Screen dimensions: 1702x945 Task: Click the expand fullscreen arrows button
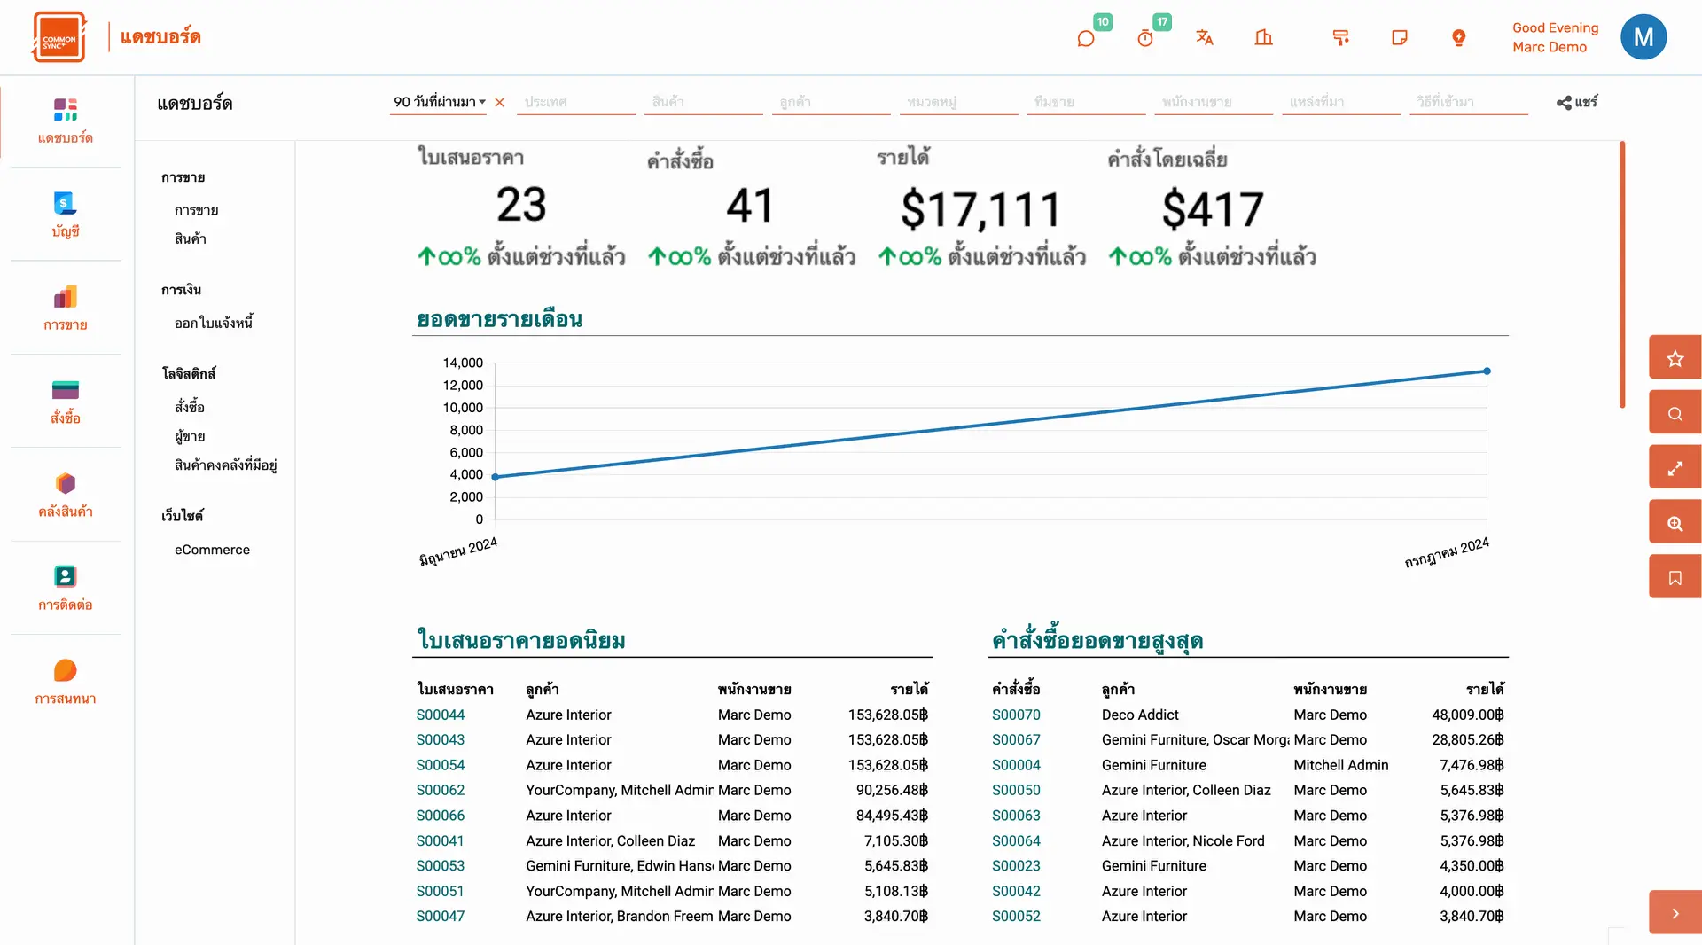(x=1675, y=469)
